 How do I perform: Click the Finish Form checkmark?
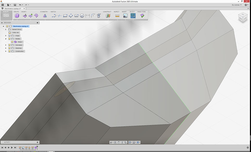[x=142, y=16]
